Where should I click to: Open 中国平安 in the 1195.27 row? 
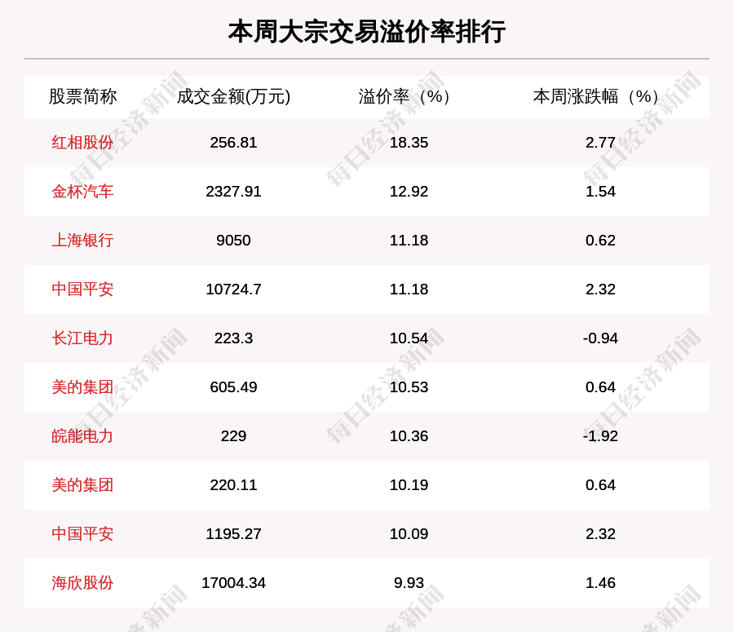pyautogui.click(x=82, y=533)
